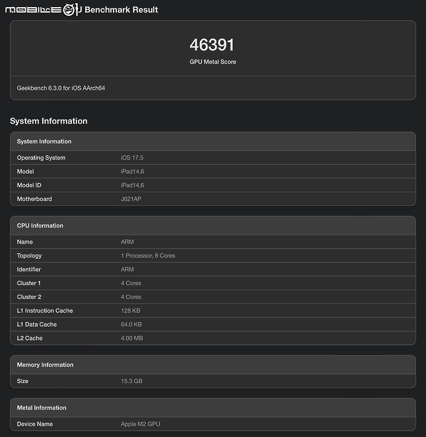Screen dimensions: 426x437
Task: Click the Cluster 2 row label
Action: tap(29, 297)
